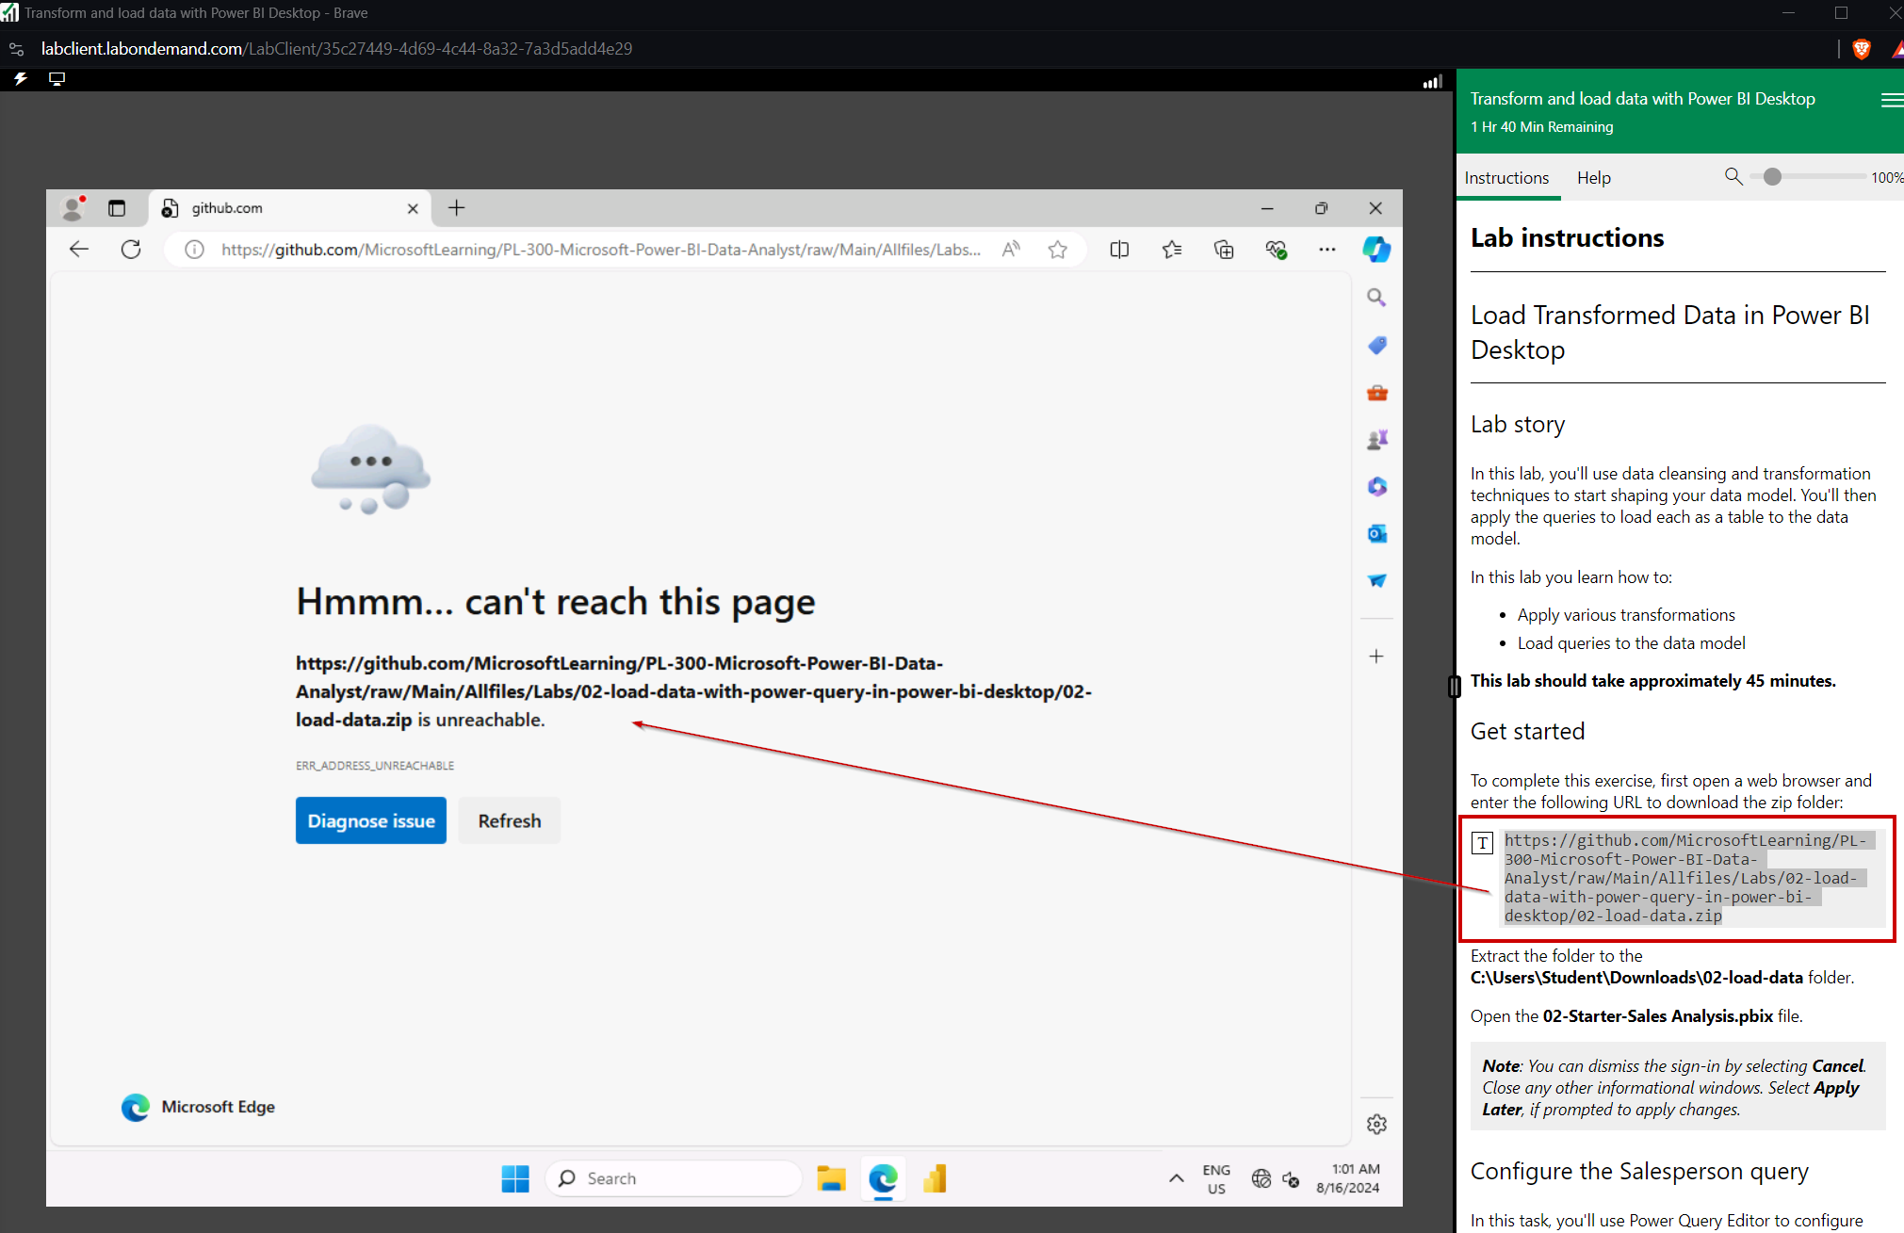Click ERR_ADDRESS_UNREACHABLE error code text

pos(375,766)
